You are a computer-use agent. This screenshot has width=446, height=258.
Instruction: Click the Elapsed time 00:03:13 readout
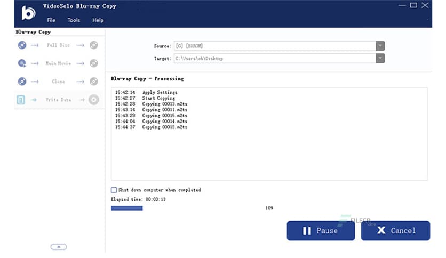coord(138,199)
